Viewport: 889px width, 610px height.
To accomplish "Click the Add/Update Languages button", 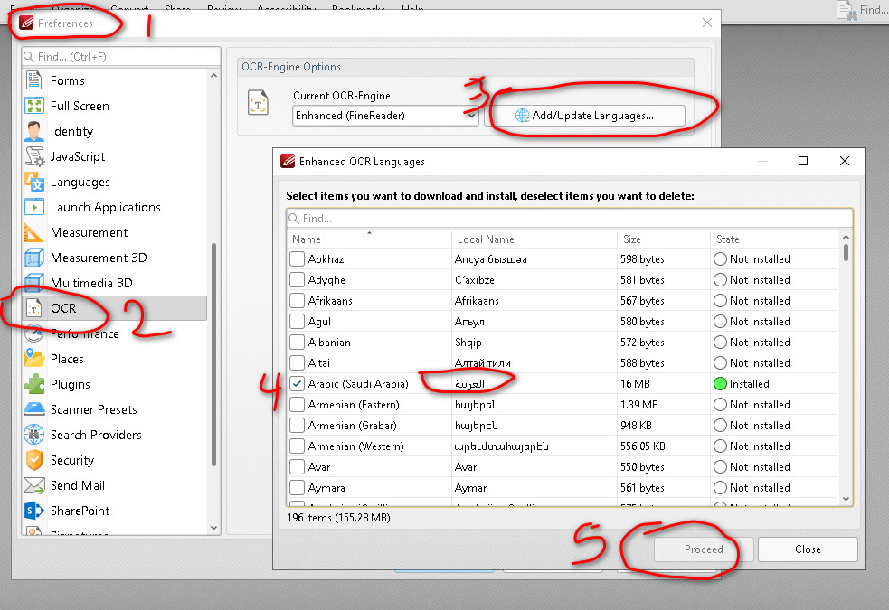I will click(x=584, y=116).
